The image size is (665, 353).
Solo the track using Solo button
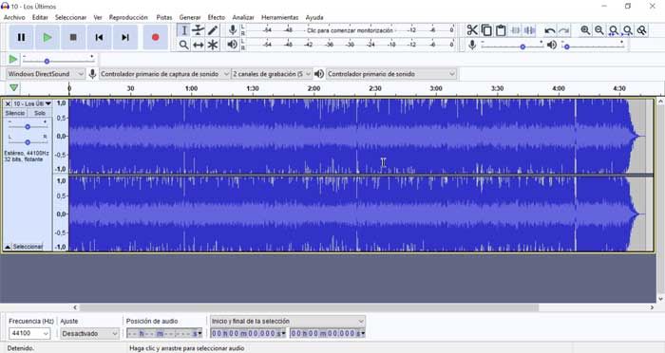click(x=40, y=113)
